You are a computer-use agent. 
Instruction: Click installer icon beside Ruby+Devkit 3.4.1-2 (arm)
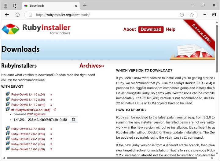tap(8, 104)
